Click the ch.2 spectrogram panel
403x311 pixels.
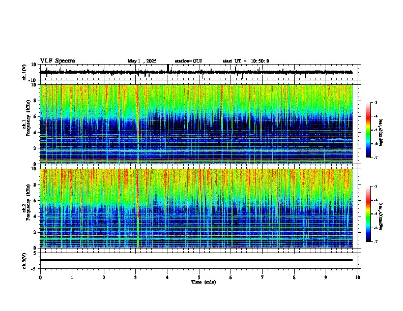click(x=196, y=208)
